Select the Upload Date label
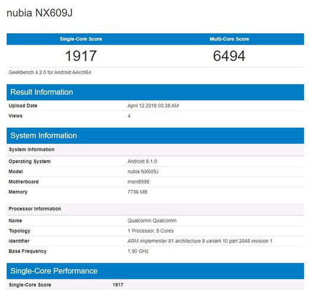Image resolution: width=310 pixels, height=290 pixels. tap(23, 105)
